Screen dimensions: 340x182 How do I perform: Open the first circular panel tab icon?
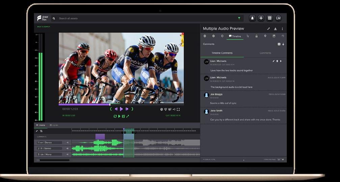pos(205,36)
